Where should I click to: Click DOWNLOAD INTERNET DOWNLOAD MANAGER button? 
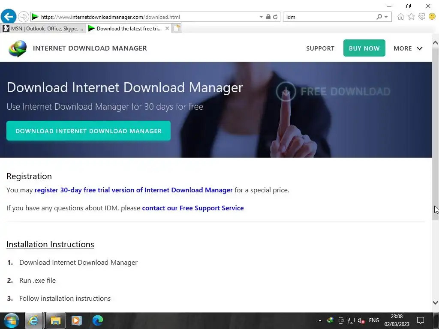click(88, 131)
